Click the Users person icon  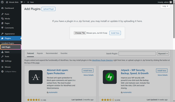tap(2, 52)
